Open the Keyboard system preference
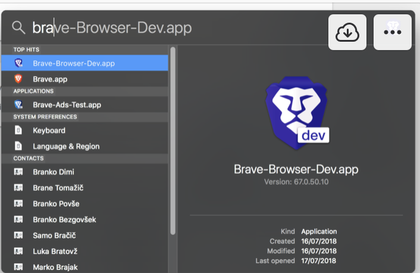This screenshot has width=420, height=273. coord(84,130)
